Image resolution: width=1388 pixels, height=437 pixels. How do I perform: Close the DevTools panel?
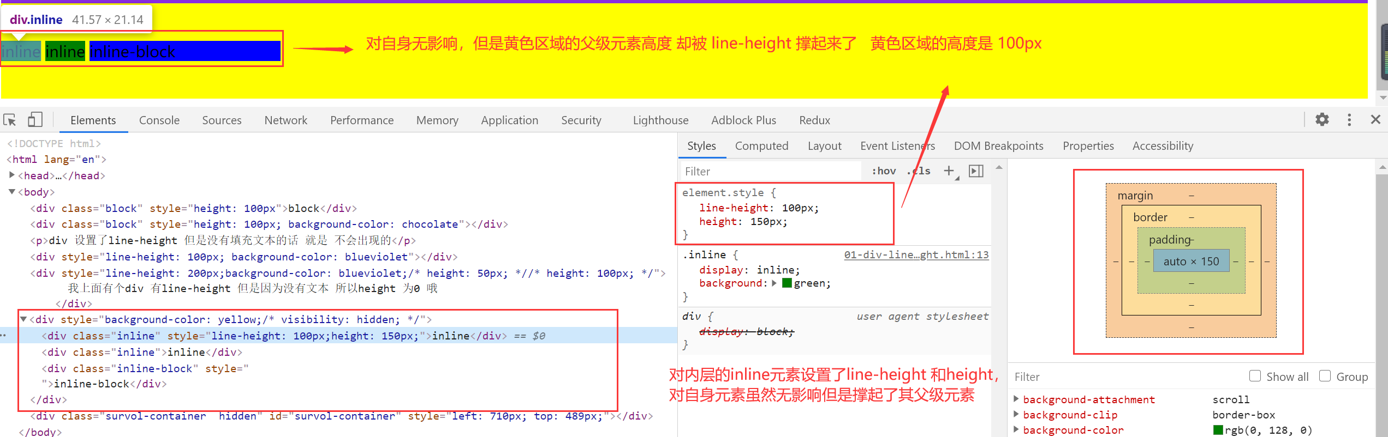click(1375, 120)
